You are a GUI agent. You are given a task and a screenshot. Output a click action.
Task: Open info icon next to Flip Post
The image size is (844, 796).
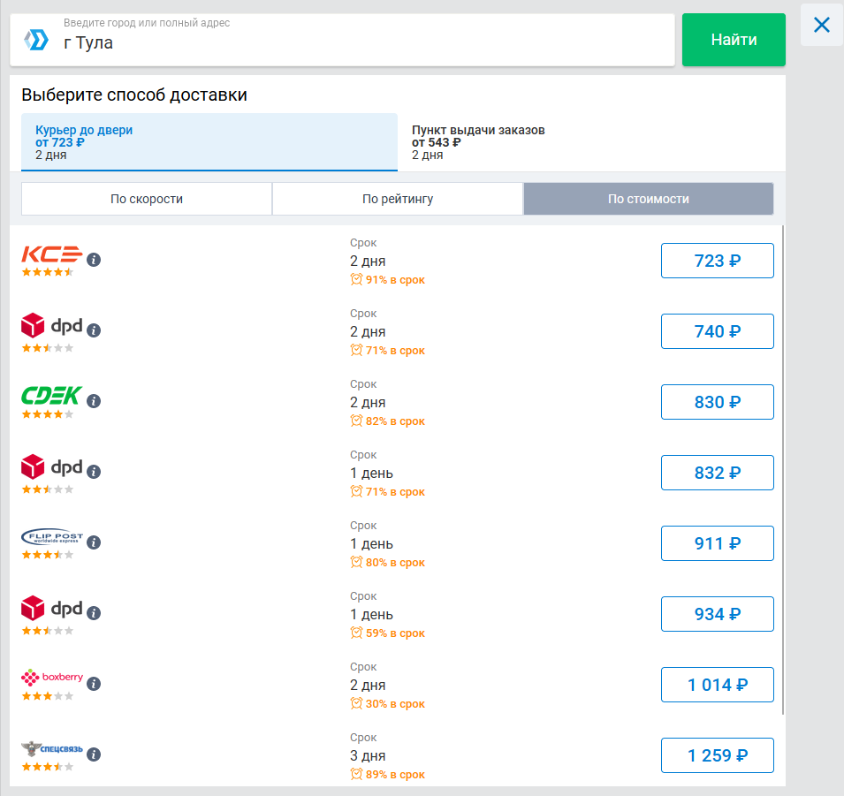[95, 542]
